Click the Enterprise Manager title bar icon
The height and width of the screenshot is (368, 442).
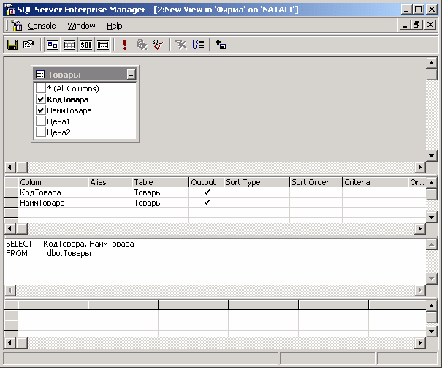[9, 10]
